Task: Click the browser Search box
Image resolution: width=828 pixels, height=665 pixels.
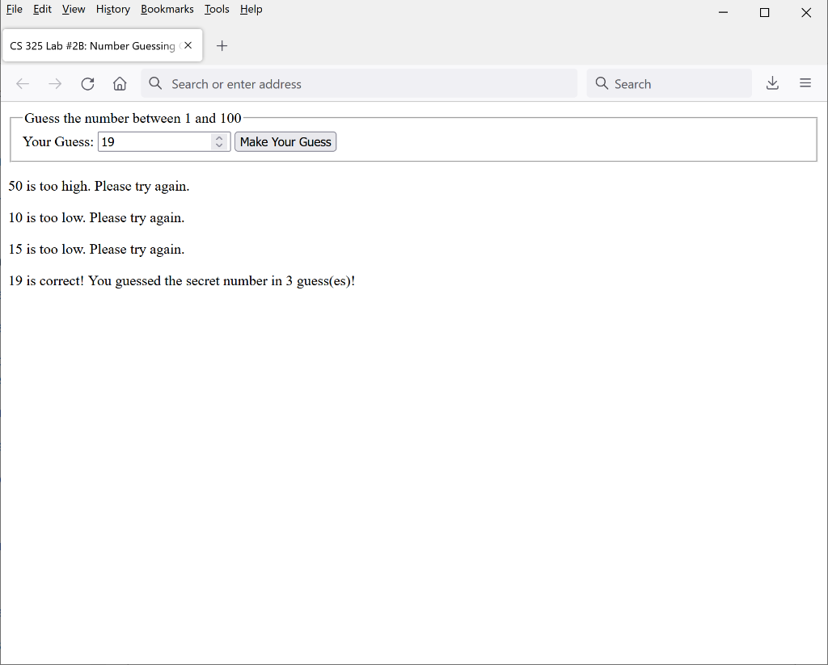Action: 669,83
